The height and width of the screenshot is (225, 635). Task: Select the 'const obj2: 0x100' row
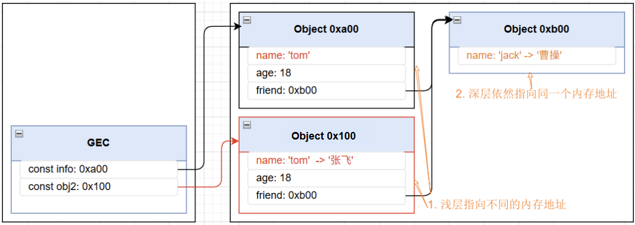(99, 187)
